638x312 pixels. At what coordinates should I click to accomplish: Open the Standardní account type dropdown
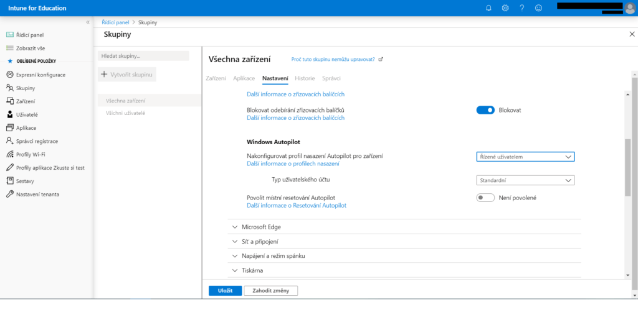tap(525, 180)
